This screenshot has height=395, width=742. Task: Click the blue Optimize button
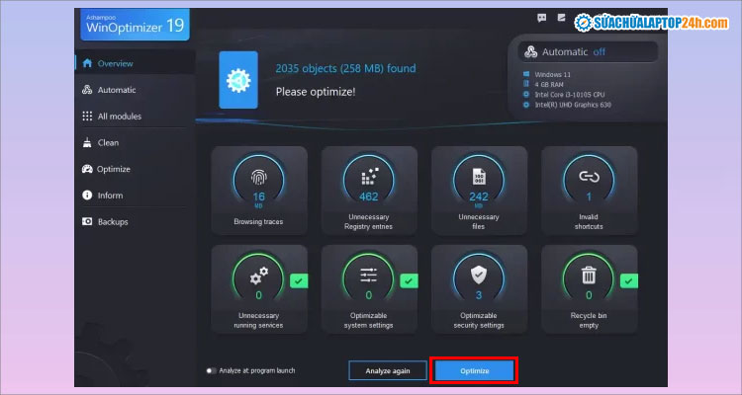coord(475,371)
